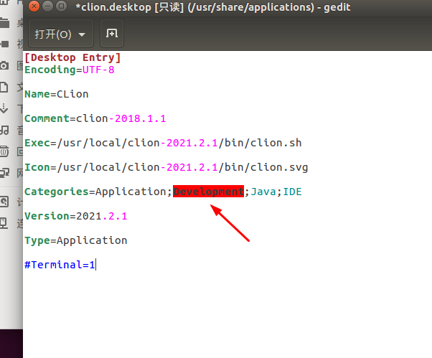Click the Version=2021.2.1 line
The image size is (432, 358).
coord(76,216)
